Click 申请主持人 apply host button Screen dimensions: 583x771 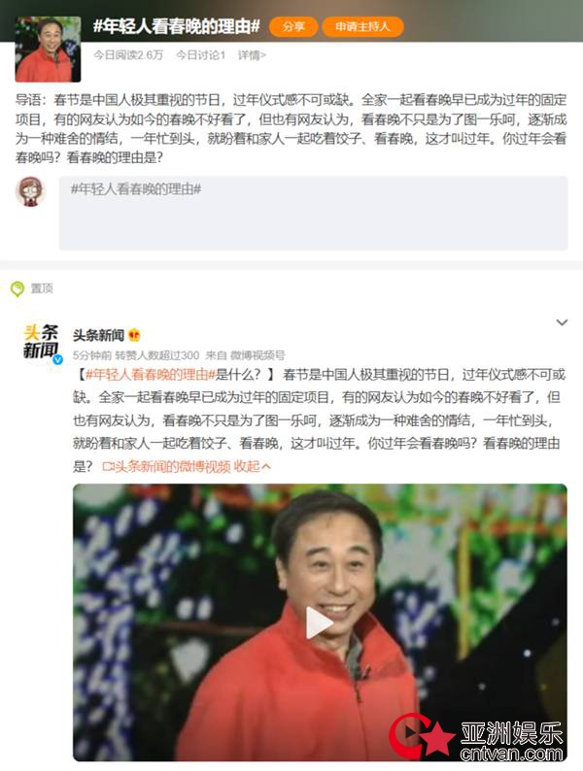pyautogui.click(x=362, y=26)
